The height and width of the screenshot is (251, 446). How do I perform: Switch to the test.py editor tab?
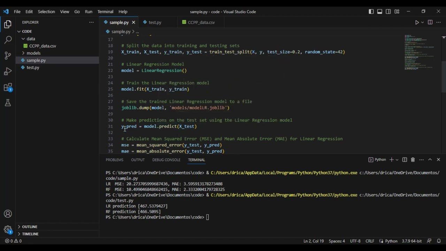coord(155,22)
